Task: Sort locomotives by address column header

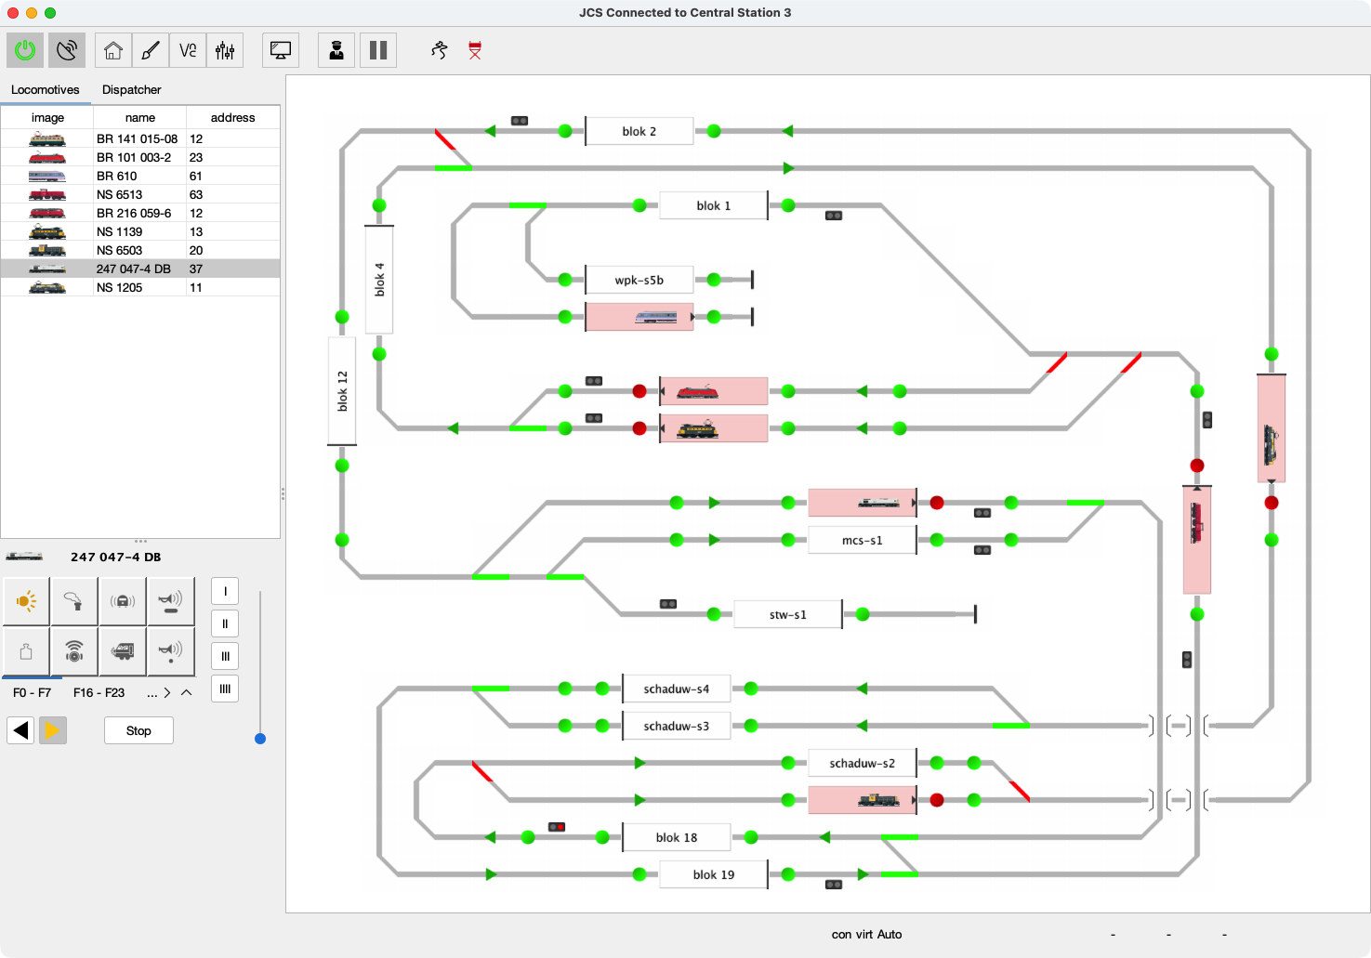Action: tap(232, 118)
